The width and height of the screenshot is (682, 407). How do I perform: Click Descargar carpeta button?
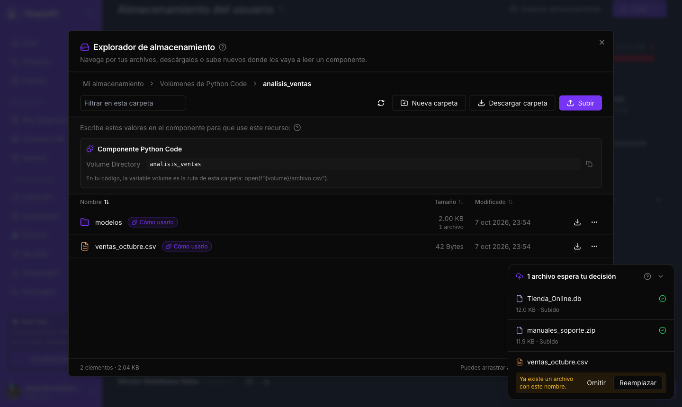coord(512,103)
